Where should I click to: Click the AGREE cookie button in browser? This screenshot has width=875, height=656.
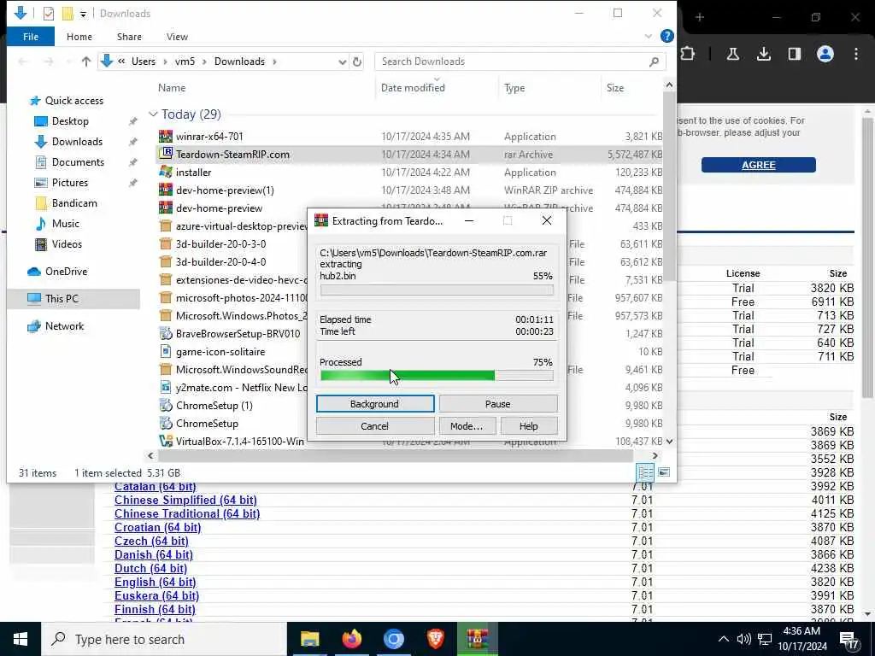click(x=759, y=165)
